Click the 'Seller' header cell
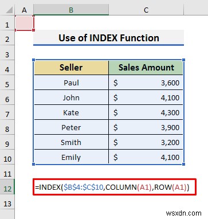The image size is (208, 219). click(71, 68)
